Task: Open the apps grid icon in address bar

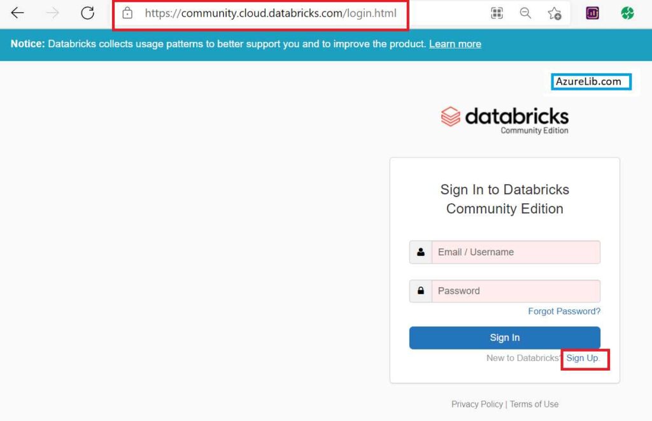Action: click(497, 13)
